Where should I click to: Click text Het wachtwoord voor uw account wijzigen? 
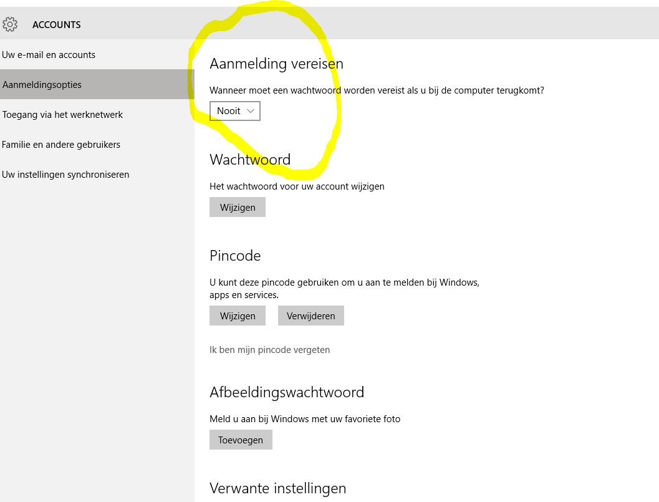tap(297, 186)
